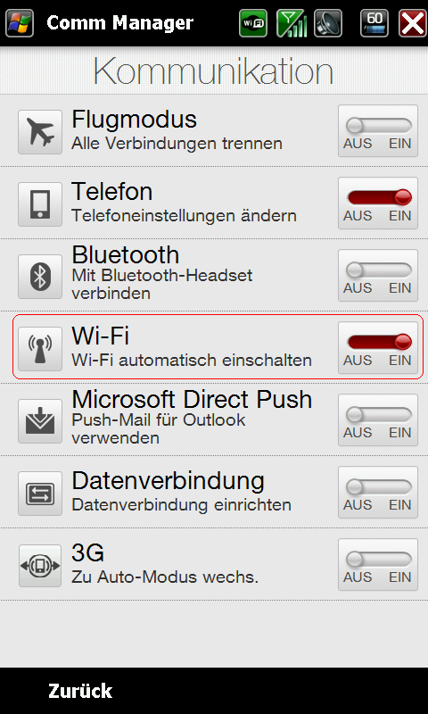The height and width of the screenshot is (714, 428).
Task: Turn on Microsoft Direct Push switch
Action: pos(378,420)
